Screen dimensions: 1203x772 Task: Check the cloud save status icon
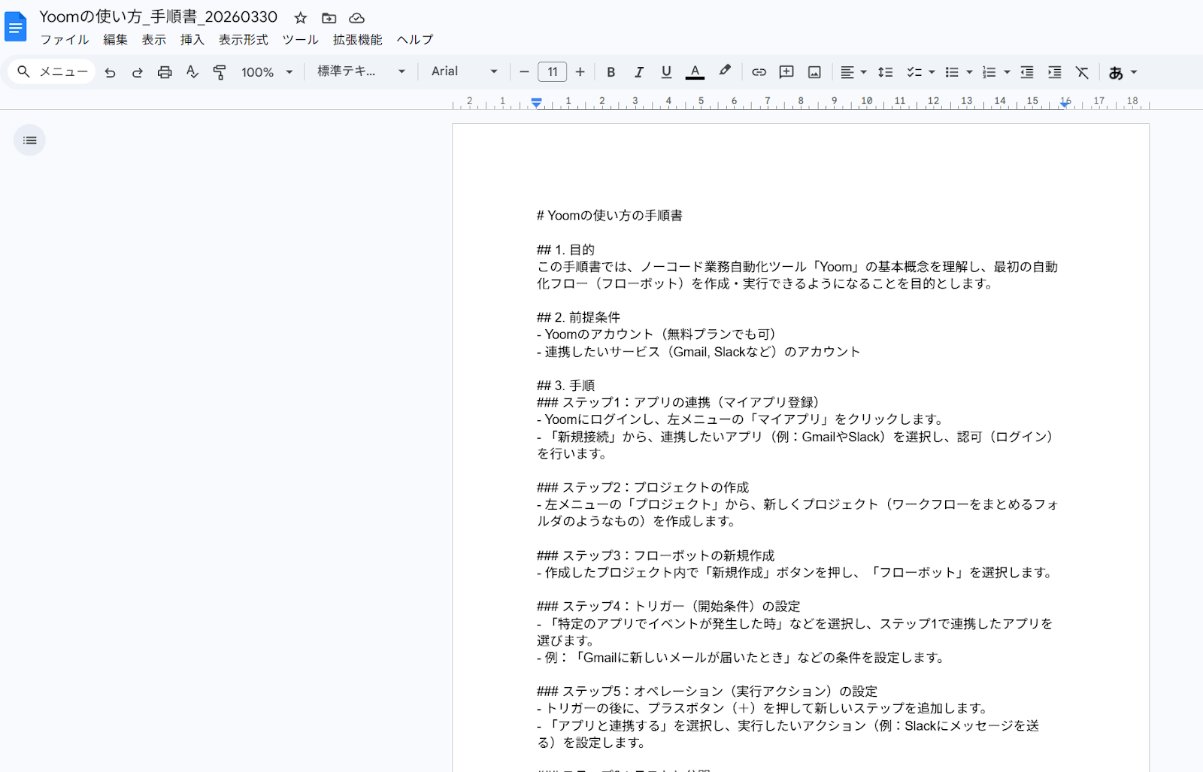357,17
